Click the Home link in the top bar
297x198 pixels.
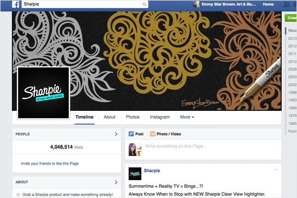pos(268,4)
